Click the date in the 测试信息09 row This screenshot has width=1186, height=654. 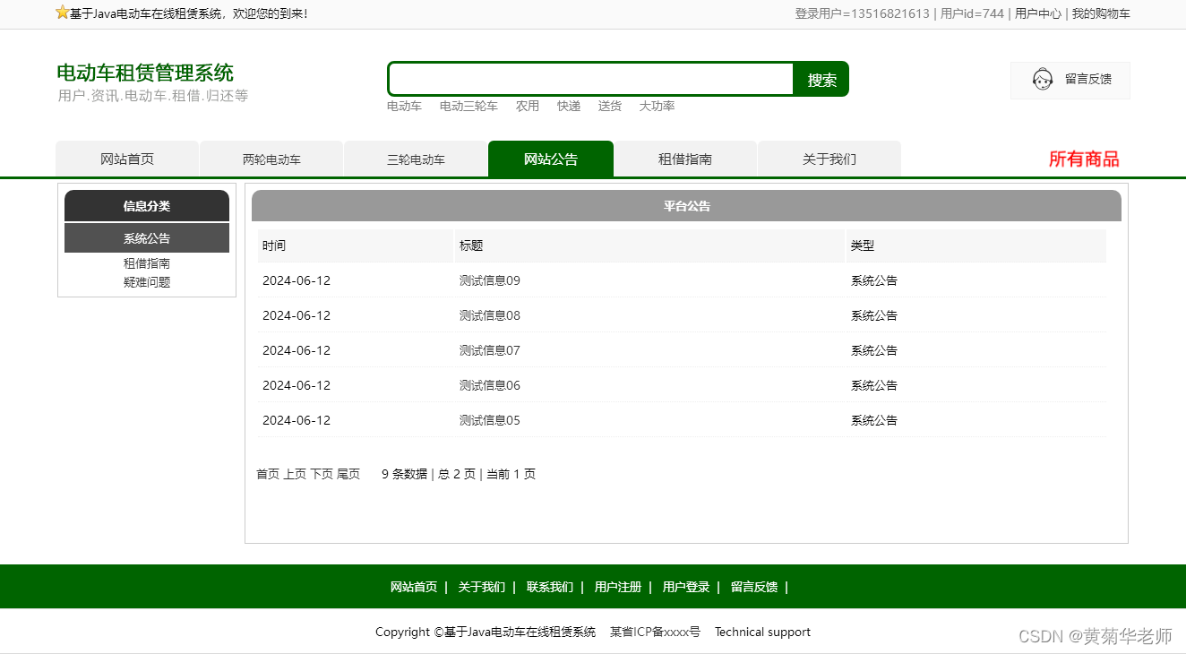(296, 280)
